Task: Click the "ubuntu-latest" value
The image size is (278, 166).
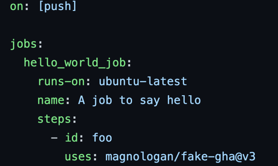Action: point(143,81)
